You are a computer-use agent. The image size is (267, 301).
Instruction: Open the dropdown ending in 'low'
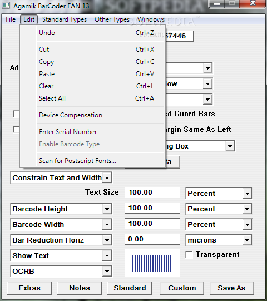[x=207, y=83]
